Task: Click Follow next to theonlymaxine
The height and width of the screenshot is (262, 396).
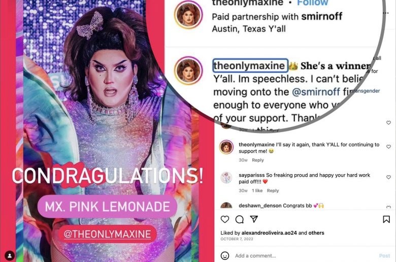Action: (312, 3)
